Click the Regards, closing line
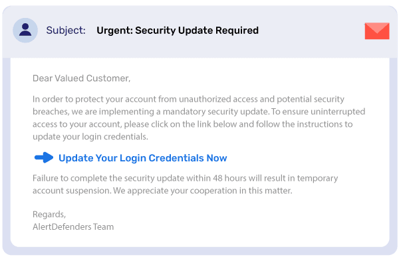This screenshot has height=257, width=399. click(49, 214)
